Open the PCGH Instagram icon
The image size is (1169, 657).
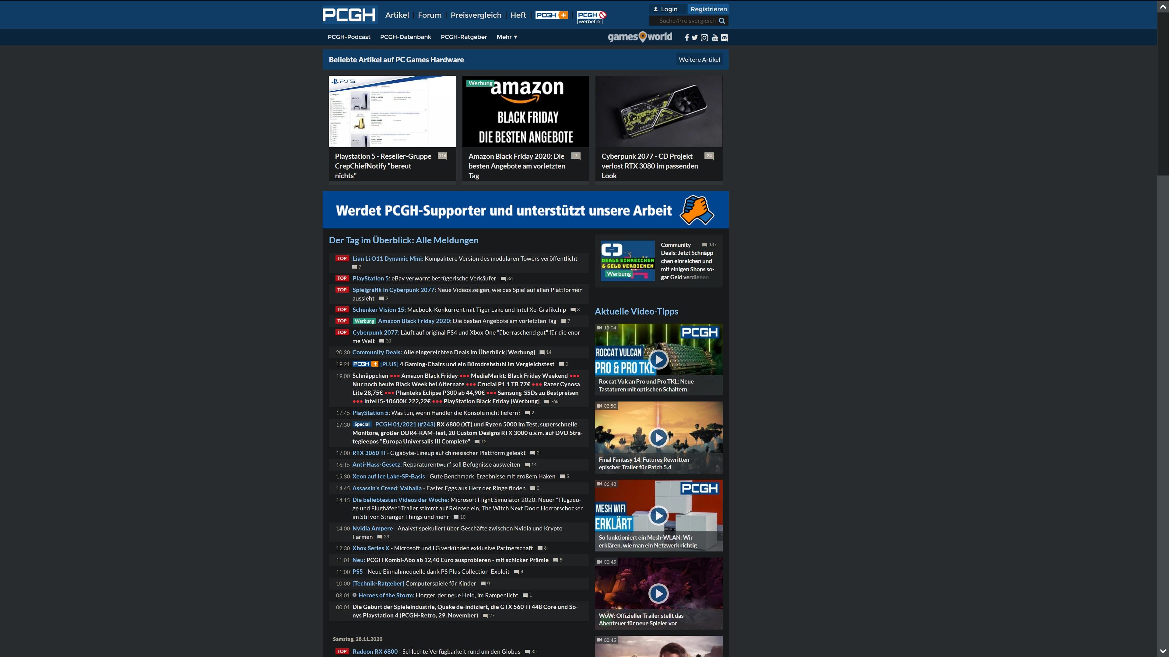[x=704, y=38]
